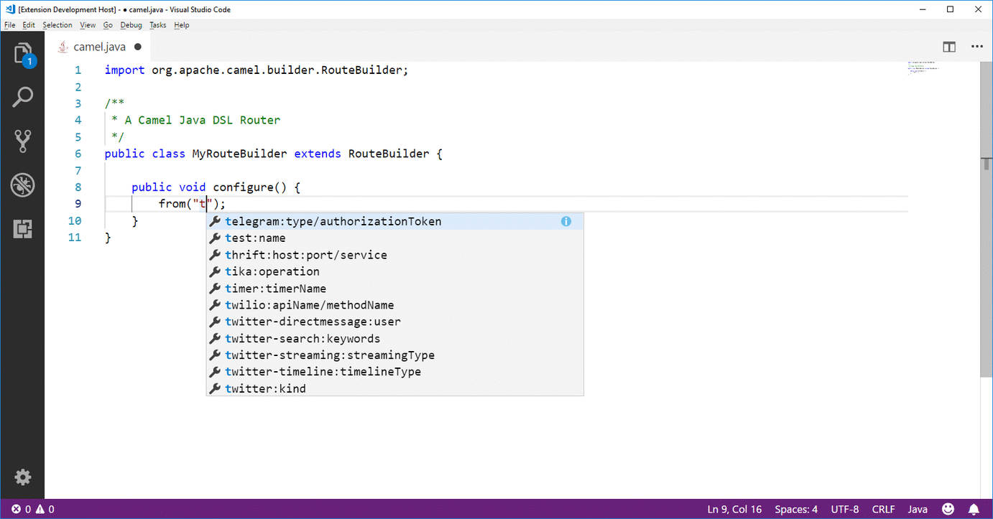Change end of line sequence CRLF

pos(884,509)
